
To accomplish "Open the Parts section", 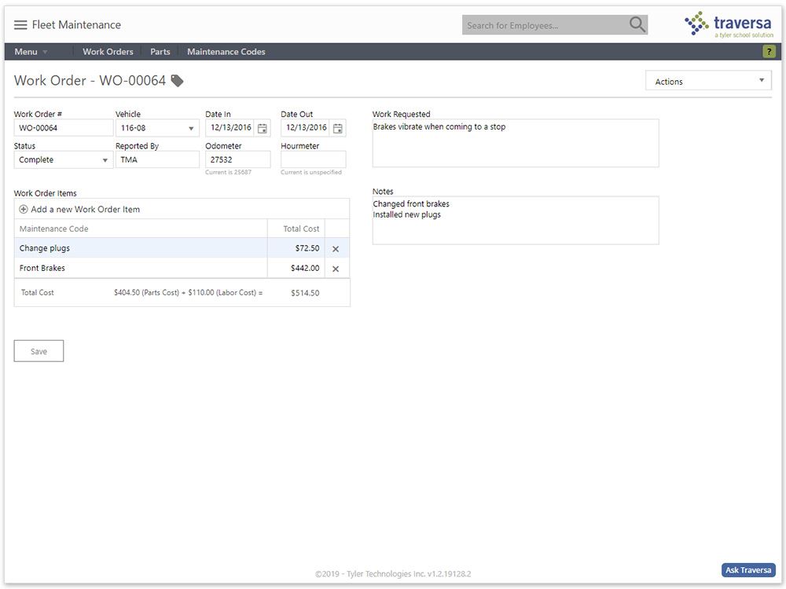I will click(x=160, y=51).
